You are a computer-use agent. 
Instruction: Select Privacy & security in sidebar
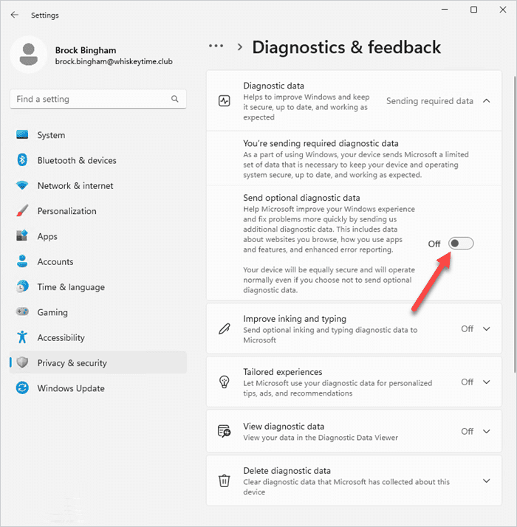click(x=98, y=362)
